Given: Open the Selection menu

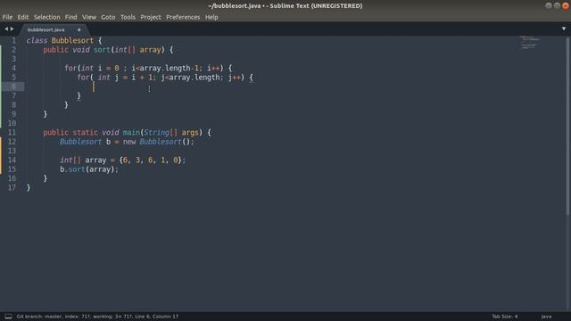Looking at the screenshot, I should (x=47, y=17).
